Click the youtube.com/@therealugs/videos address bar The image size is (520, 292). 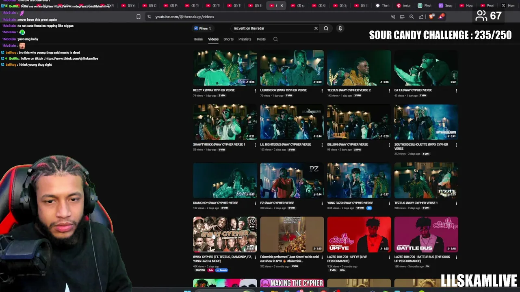[184, 17]
